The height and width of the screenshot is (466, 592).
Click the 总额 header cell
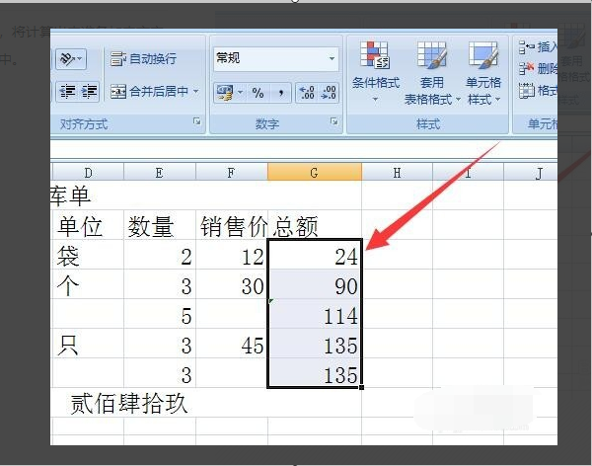click(x=315, y=225)
